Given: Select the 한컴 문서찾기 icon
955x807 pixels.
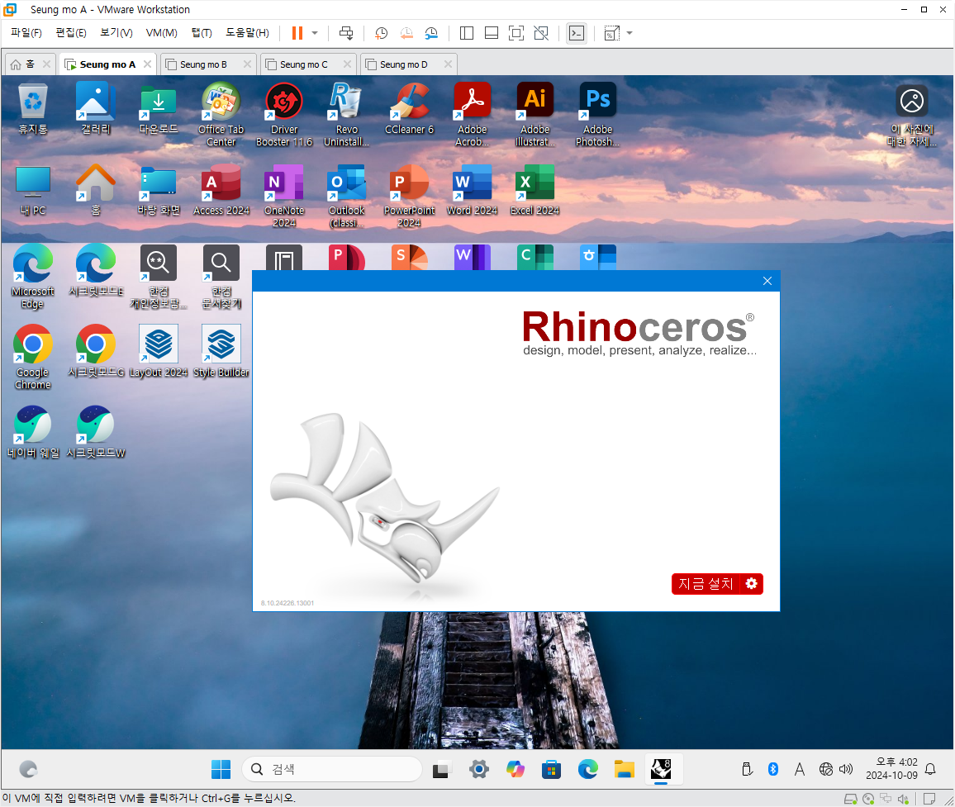Looking at the screenshot, I should click(x=221, y=277).
